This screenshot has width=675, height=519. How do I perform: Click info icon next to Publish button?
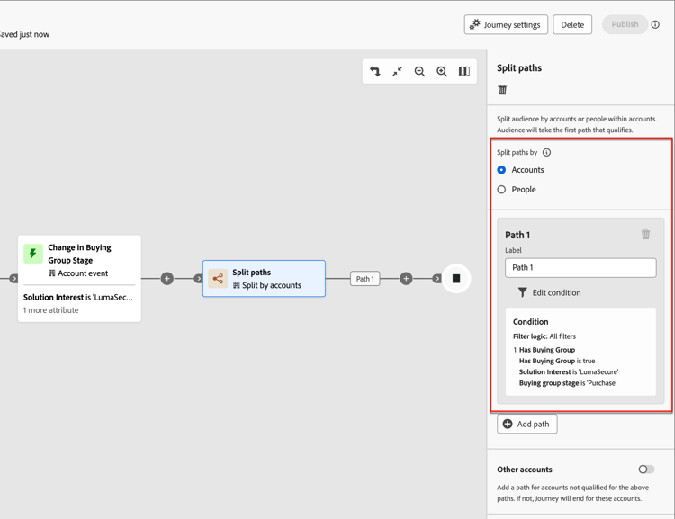(655, 25)
